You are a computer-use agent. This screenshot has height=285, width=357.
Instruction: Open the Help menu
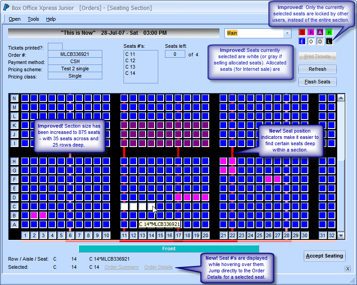point(51,19)
